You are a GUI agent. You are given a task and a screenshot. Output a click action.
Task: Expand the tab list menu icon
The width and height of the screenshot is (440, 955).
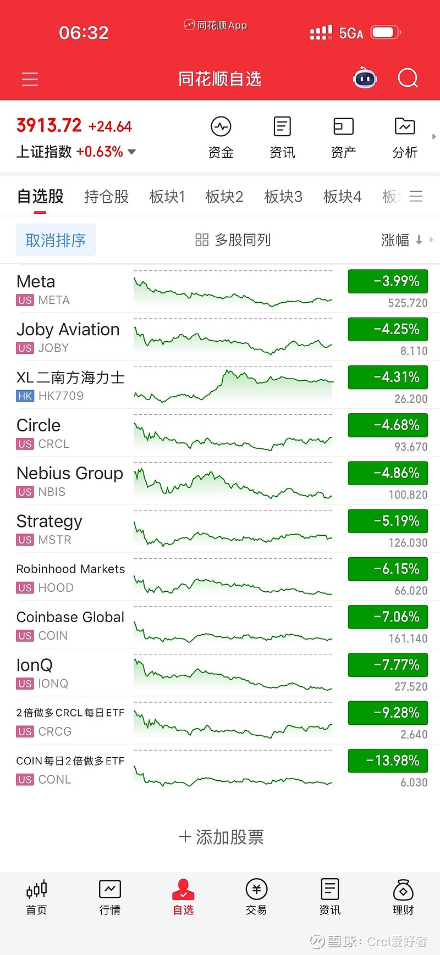click(x=416, y=196)
